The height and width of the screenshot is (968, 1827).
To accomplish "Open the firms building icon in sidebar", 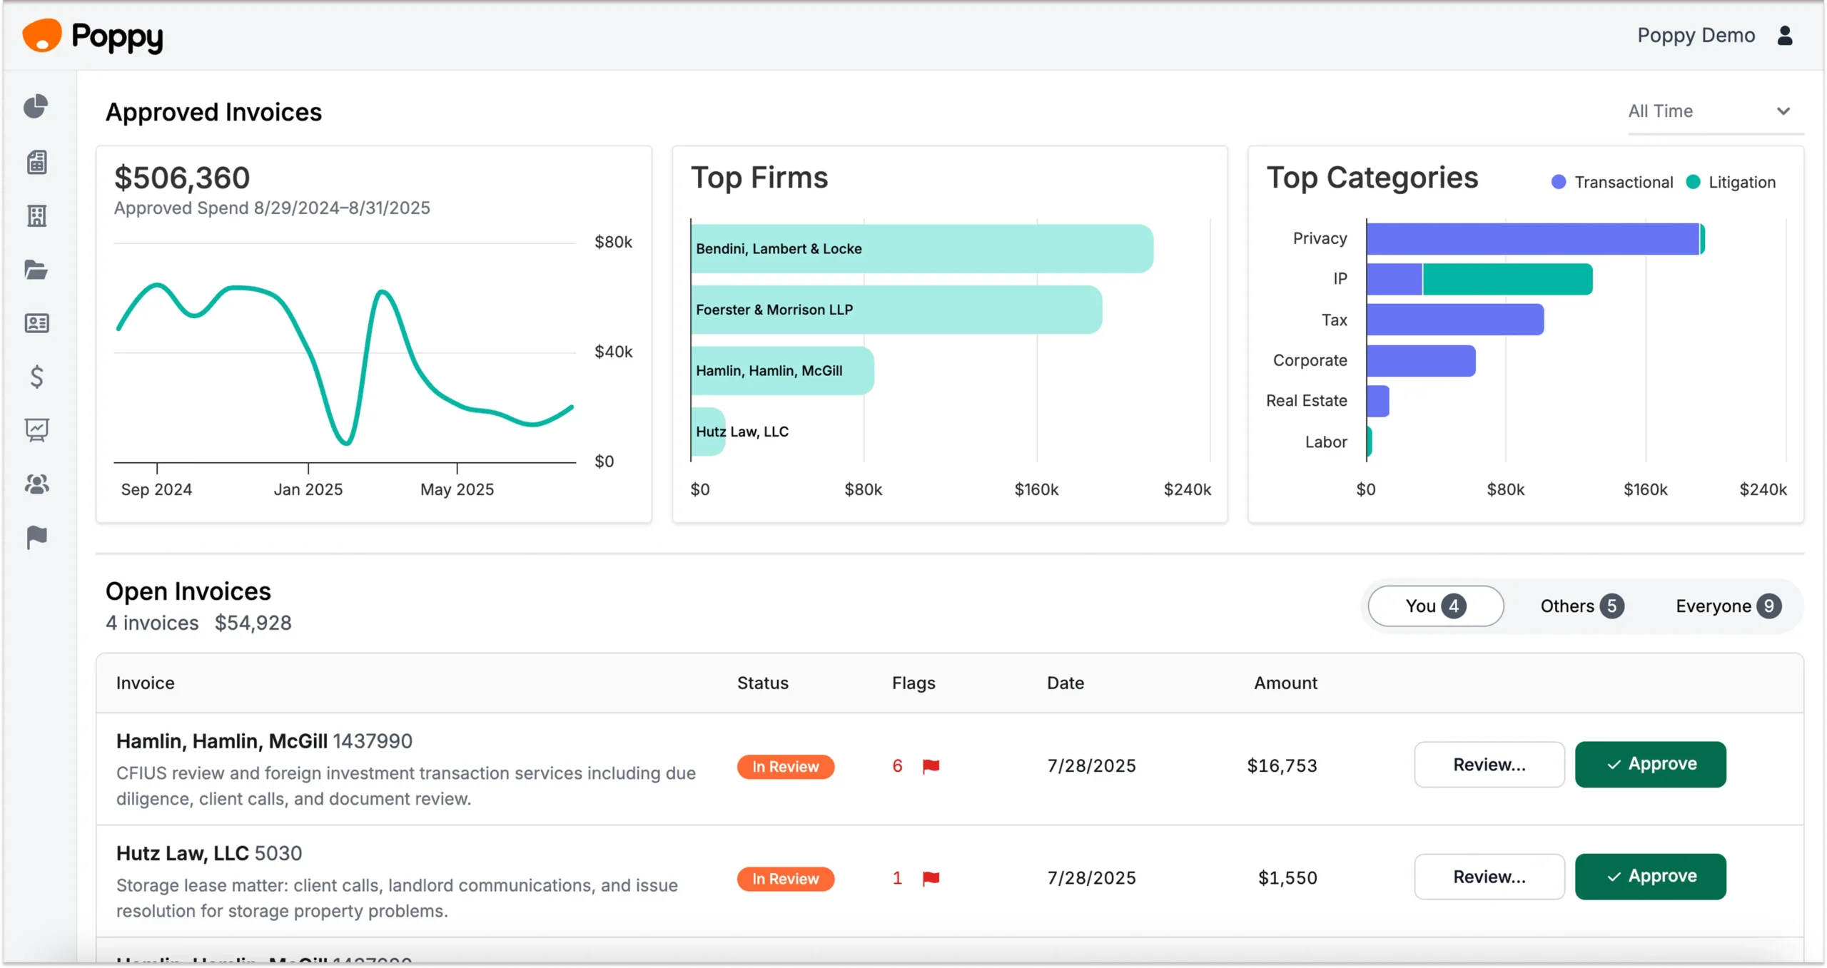I will pyautogui.click(x=36, y=215).
